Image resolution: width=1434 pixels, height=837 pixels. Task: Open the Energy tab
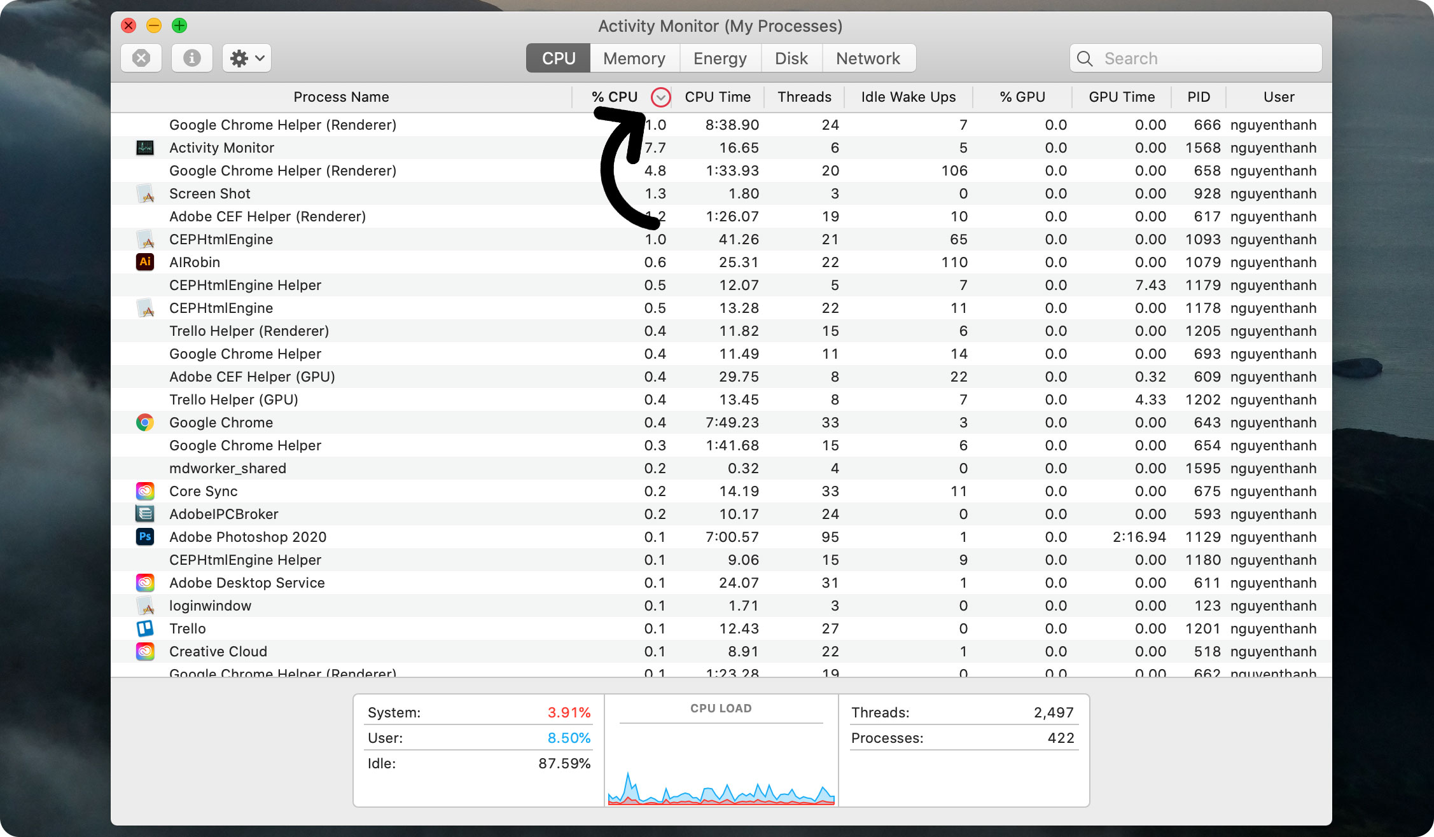point(720,58)
